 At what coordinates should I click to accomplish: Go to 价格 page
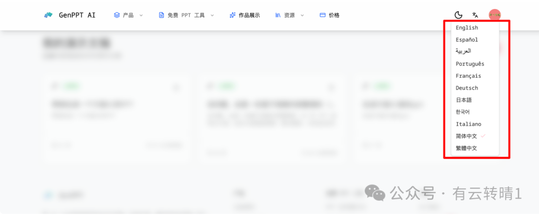click(x=334, y=15)
